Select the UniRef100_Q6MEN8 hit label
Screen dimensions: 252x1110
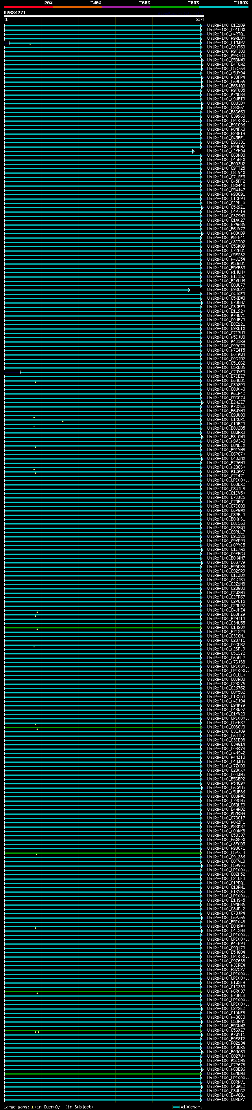click(226, 1073)
